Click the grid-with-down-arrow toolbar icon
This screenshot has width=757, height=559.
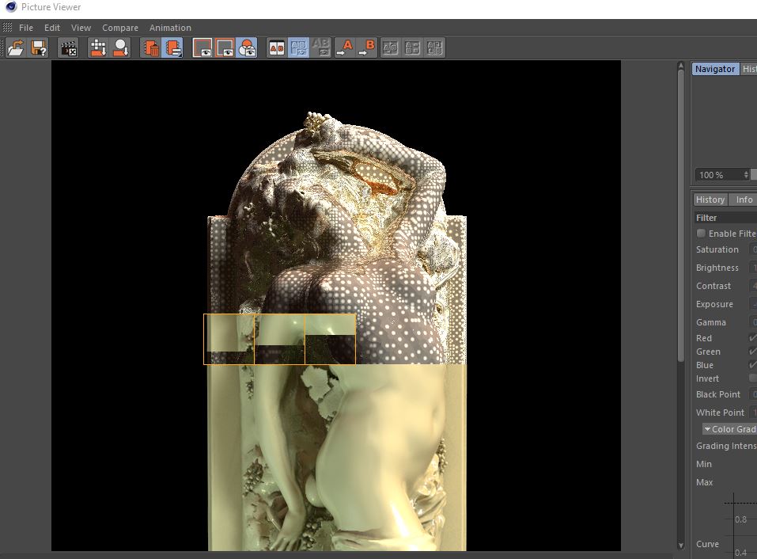99,48
